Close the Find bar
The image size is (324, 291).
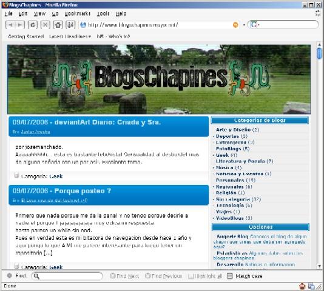click(x=10, y=275)
